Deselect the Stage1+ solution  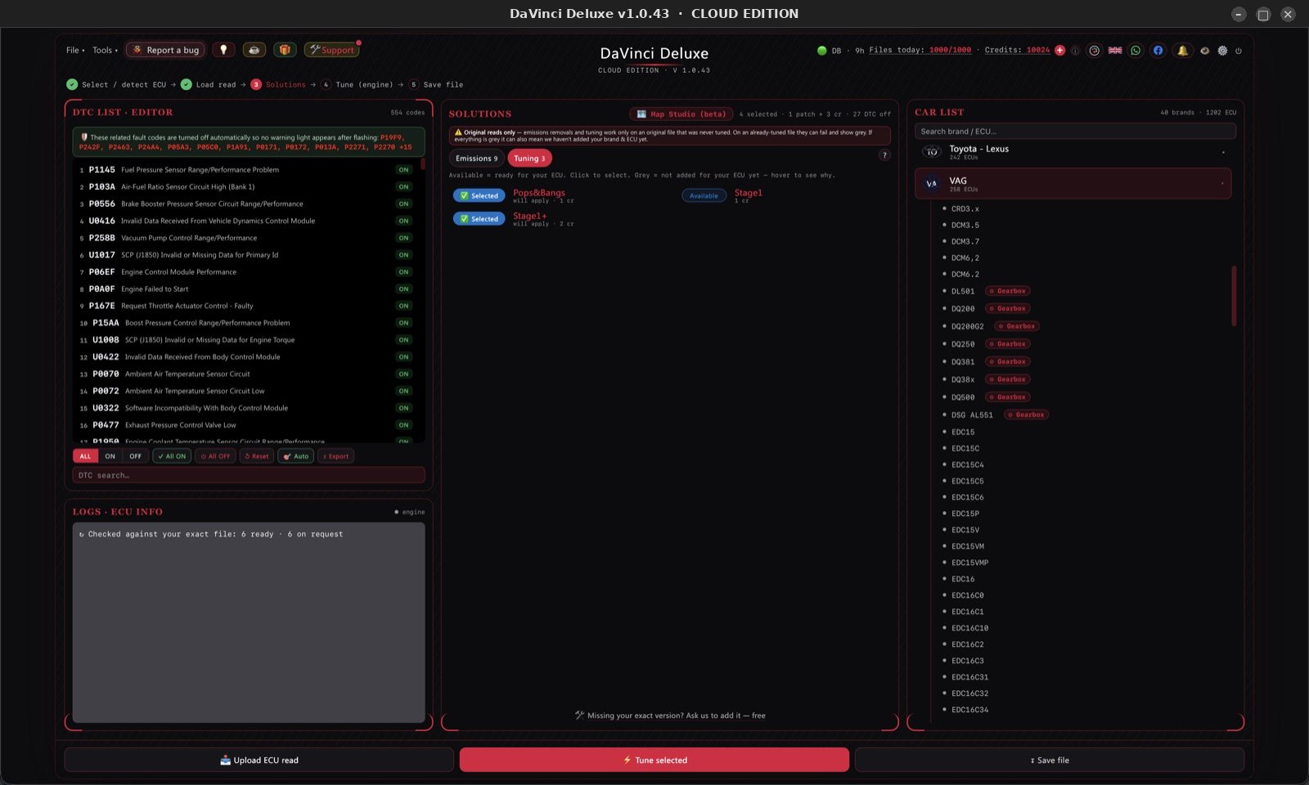(479, 219)
